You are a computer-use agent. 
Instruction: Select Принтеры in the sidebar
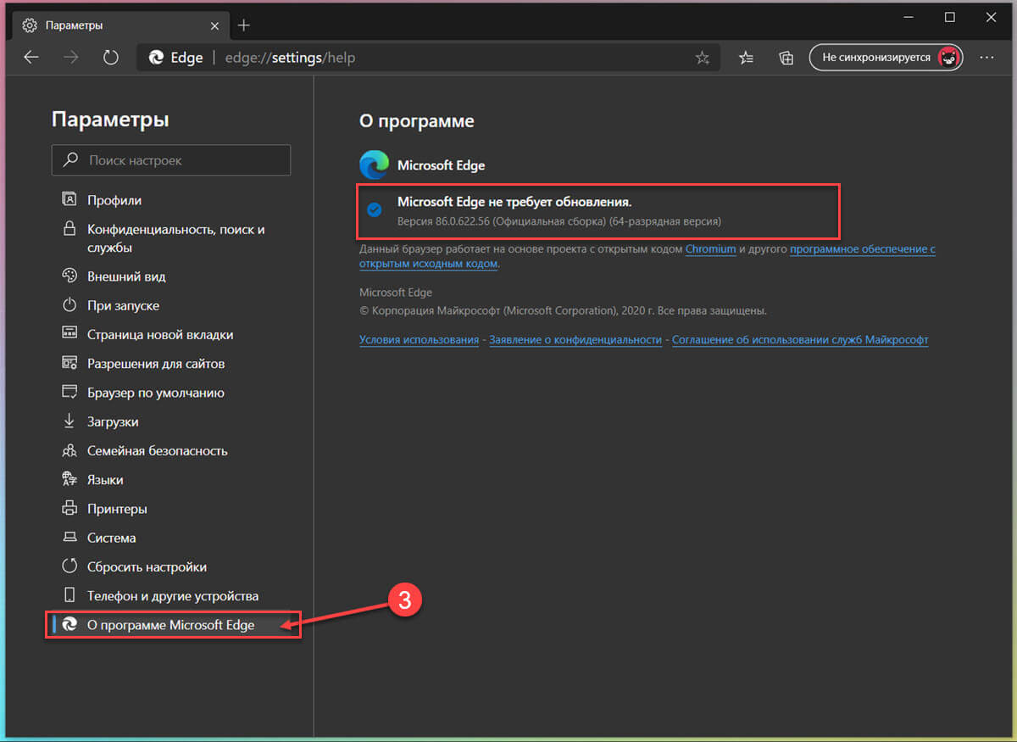[x=117, y=509]
